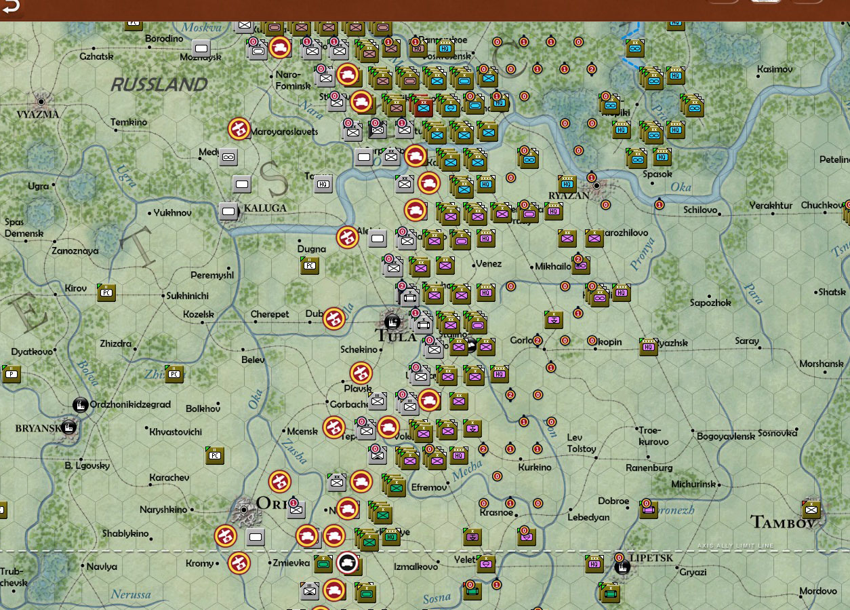Click the Sukhinichi town label
Viewport: 850px width, 610px height.
pyautogui.click(x=188, y=296)
